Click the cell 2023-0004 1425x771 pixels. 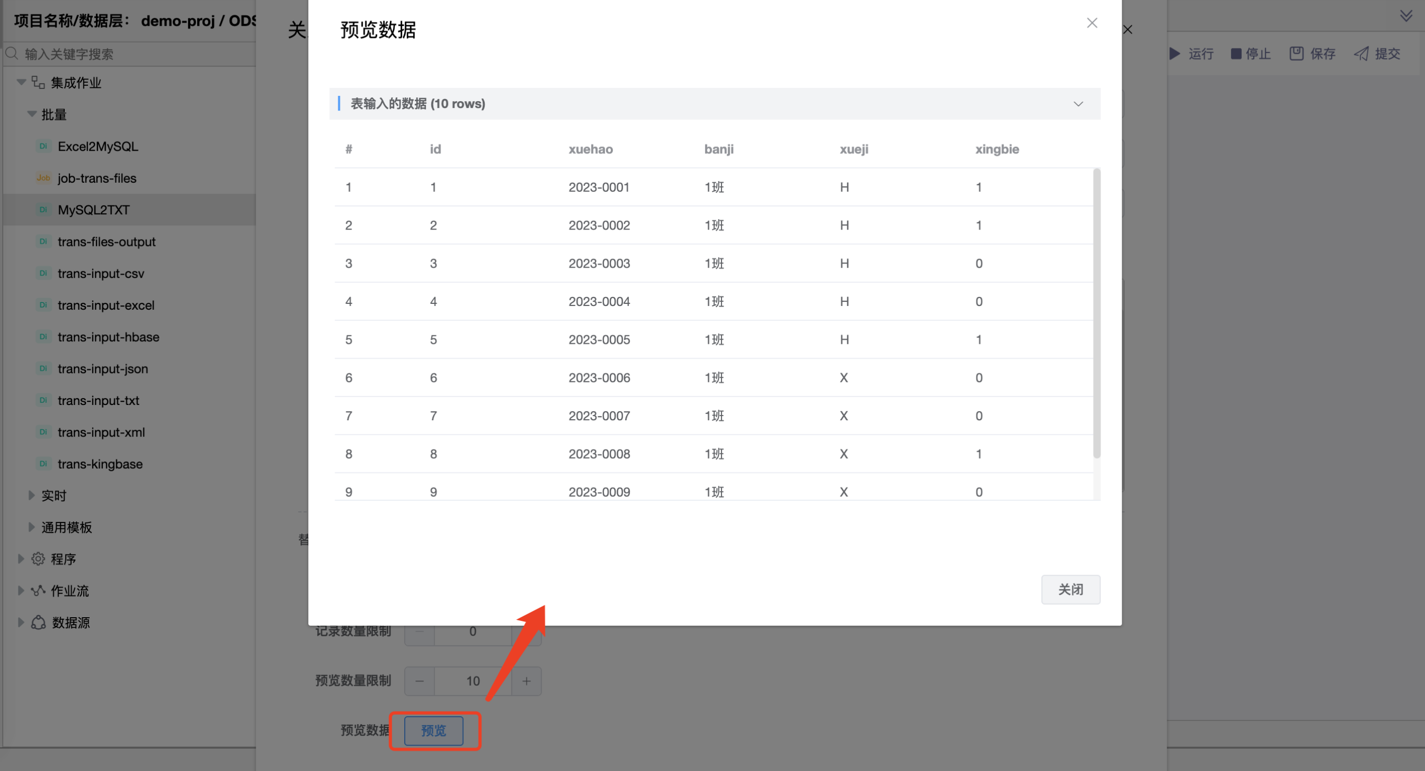pos(599,302)
